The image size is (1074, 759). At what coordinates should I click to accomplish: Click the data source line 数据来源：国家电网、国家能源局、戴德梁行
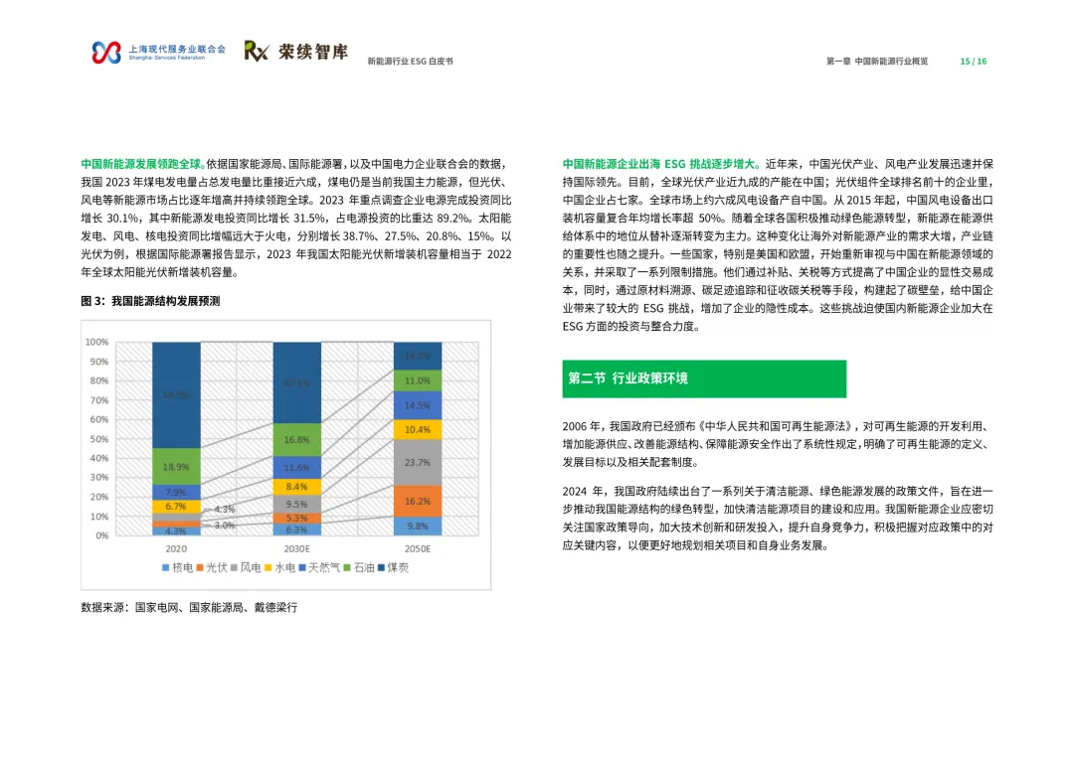[x=189, y=608]
